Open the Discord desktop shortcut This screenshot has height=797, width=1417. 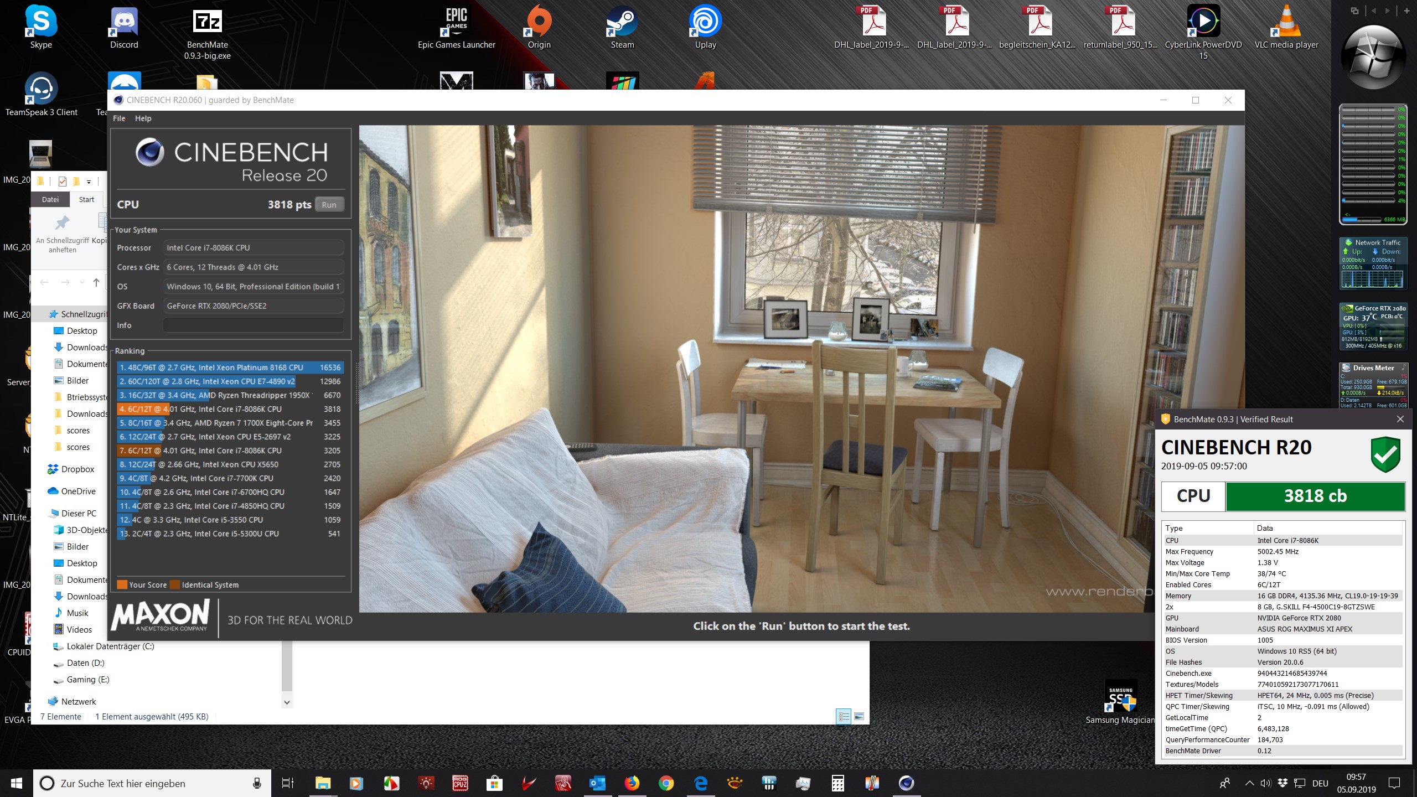pyautogui.click(x=124, y=28)
